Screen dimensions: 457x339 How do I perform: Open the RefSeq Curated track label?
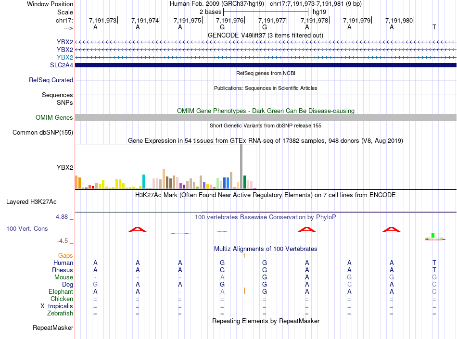tap(51, 80)
